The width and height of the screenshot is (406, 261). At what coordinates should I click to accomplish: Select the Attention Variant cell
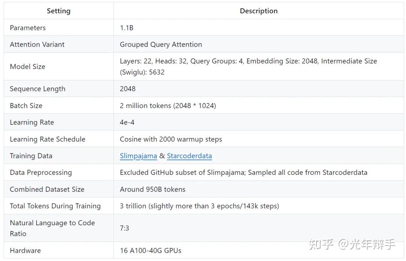[x=37, y=44]
